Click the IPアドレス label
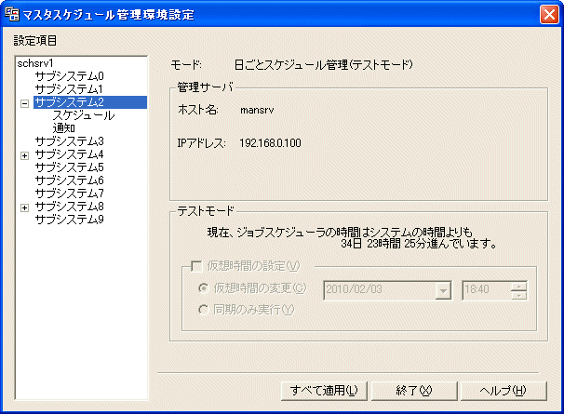The height and width of the screenshot is (414, 564). [201, 143]
